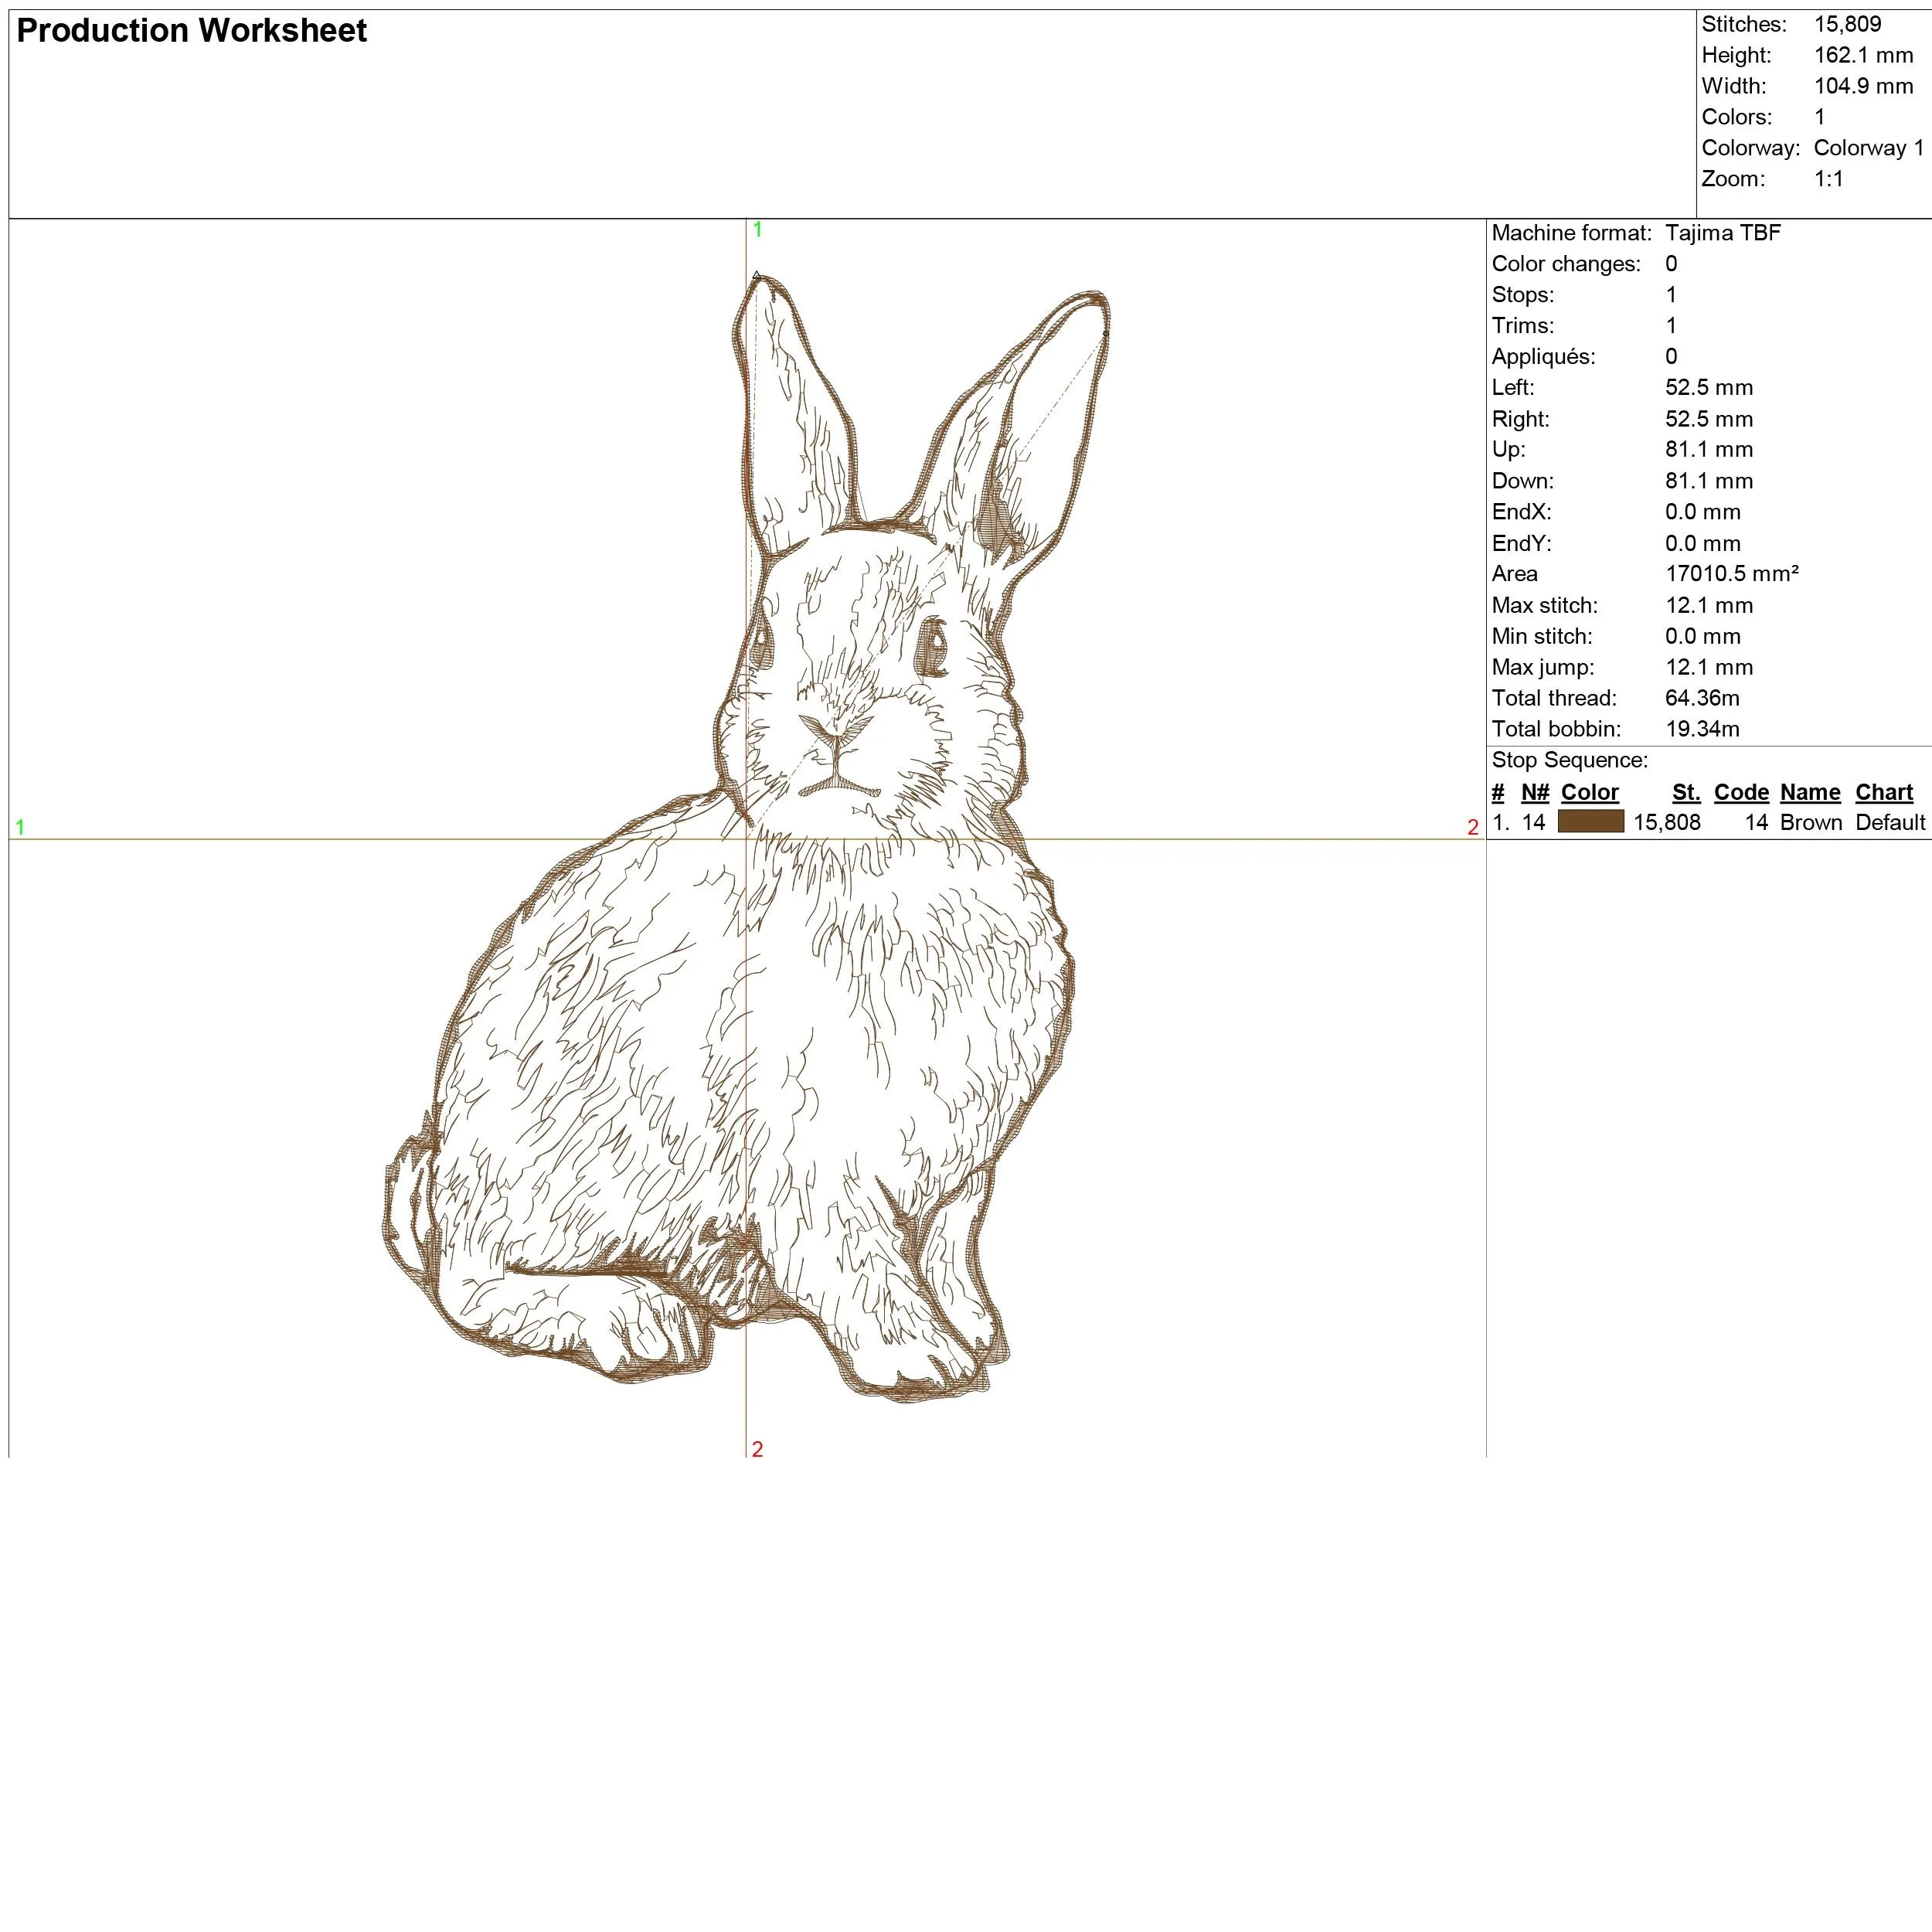This screenshot has height=1932, width=1932.
Task: Click the Name column header
Action: [1810, 792]
